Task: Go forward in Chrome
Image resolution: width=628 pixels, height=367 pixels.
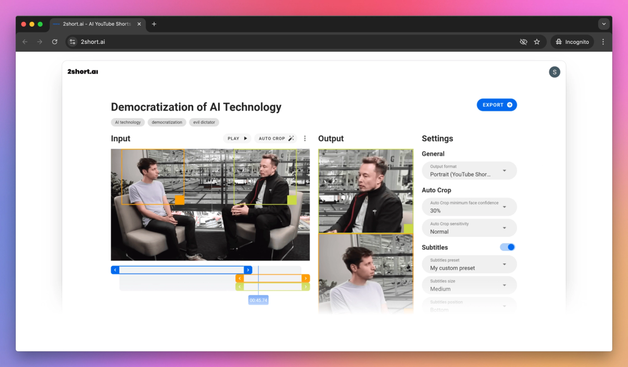Action: tap(39, 42)
